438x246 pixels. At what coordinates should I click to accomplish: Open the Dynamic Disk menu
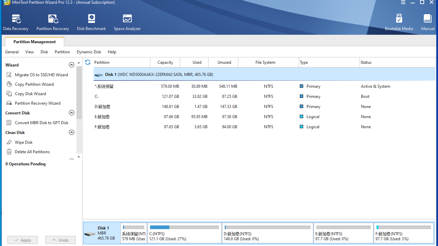(x=89, y=52)
